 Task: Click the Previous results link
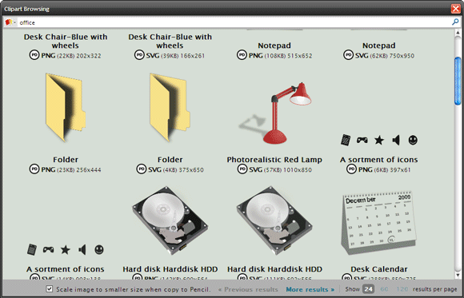pos(248,289)
